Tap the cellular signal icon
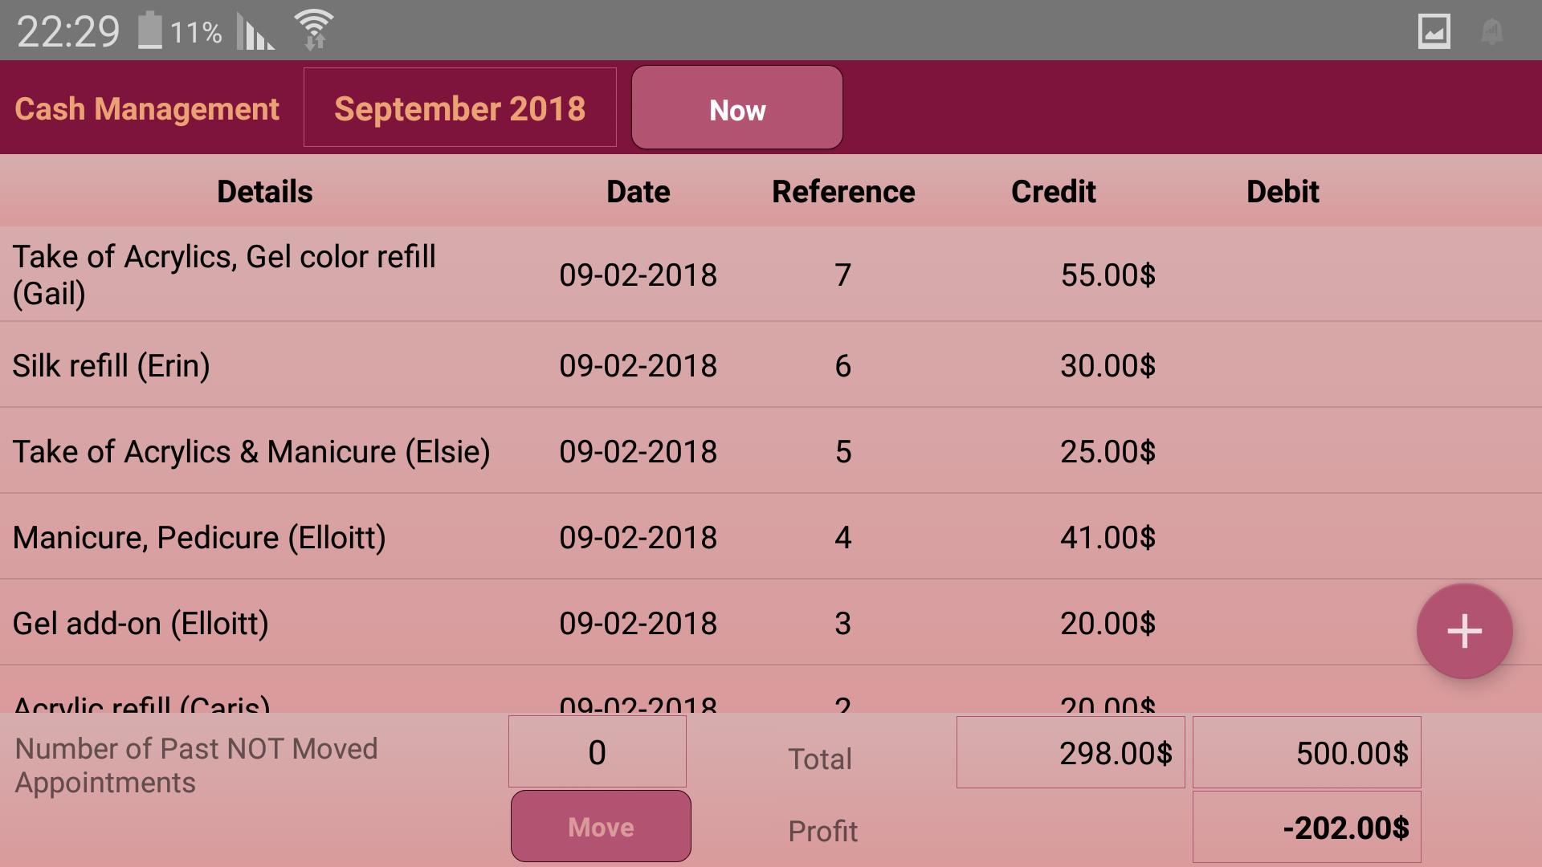Viewport: 1542px width, 867px height. click(255, 32)
